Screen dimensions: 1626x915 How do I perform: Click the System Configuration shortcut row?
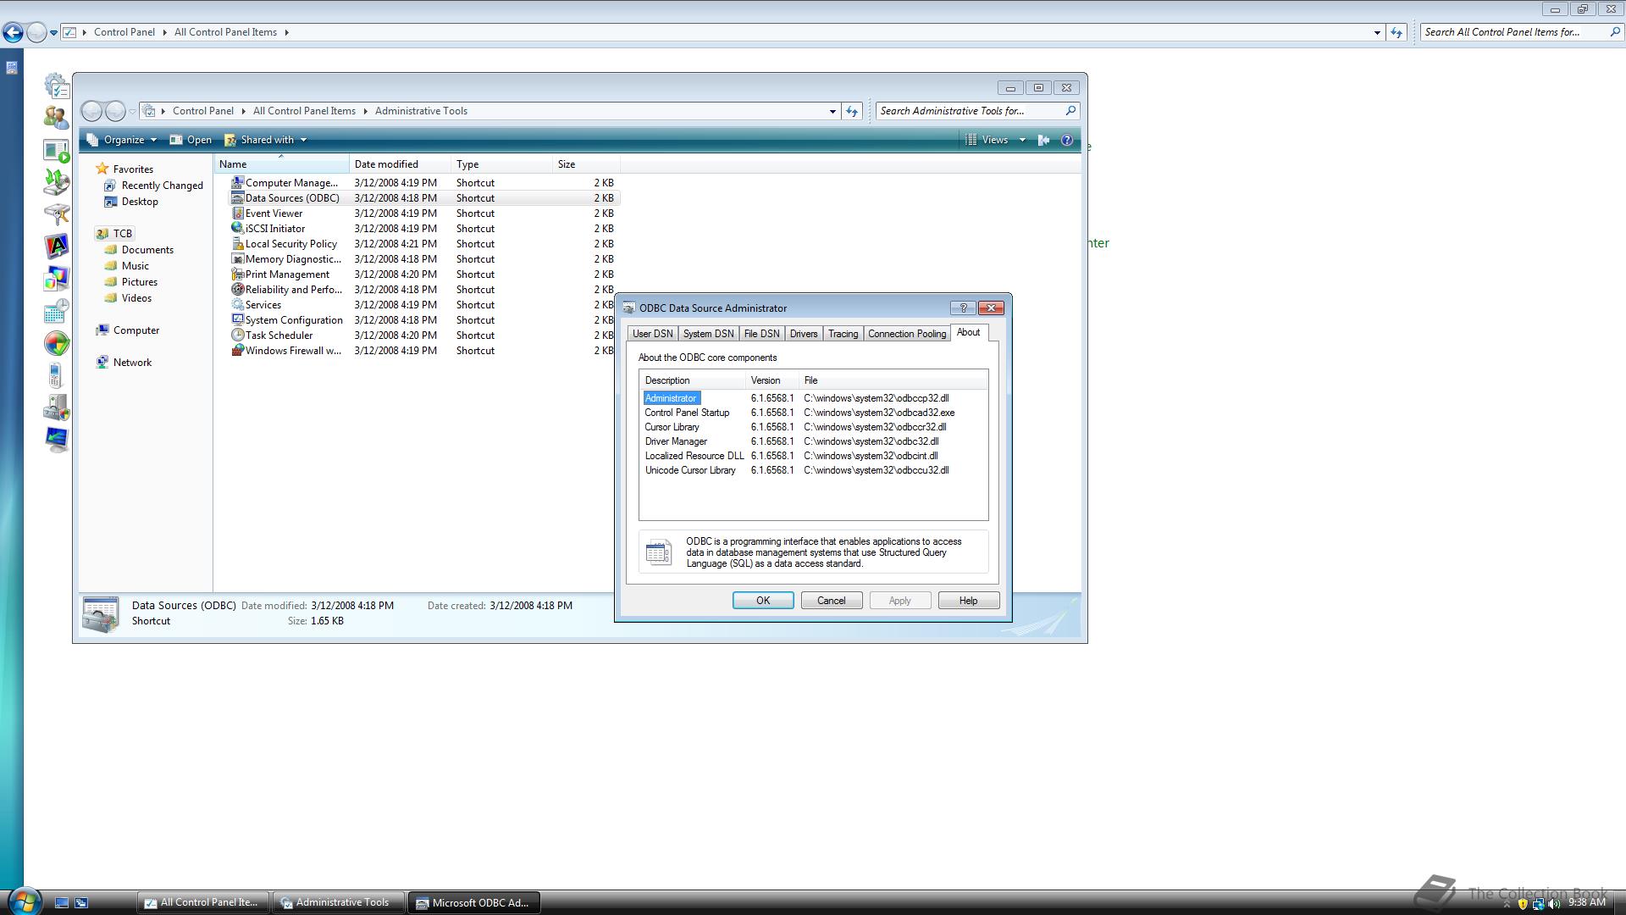pos(423,320)
